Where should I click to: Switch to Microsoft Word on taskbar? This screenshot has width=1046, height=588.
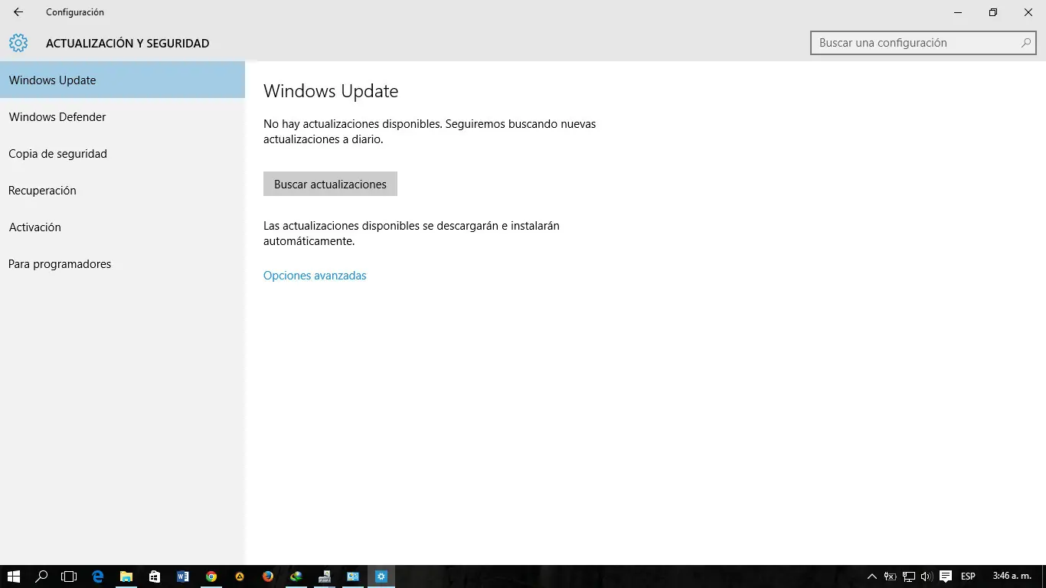tap(183, 577)
